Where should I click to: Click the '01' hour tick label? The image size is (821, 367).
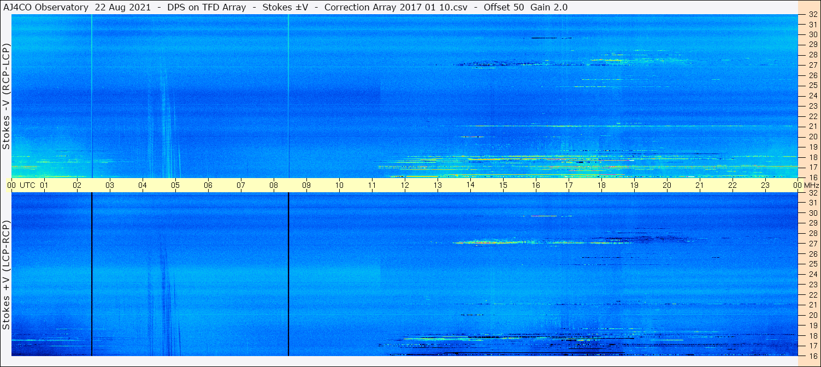click(x=44, y=185)
